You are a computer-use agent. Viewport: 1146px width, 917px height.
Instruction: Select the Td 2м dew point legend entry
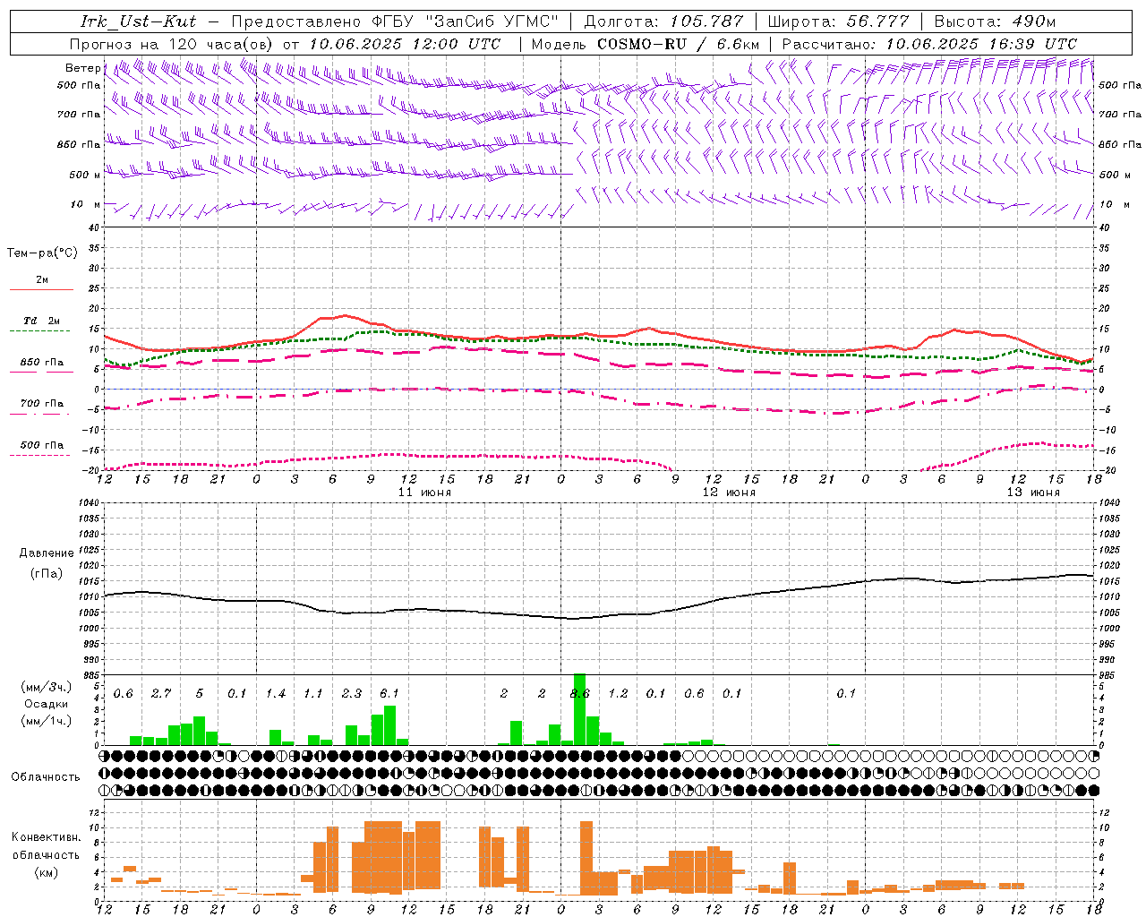tap(41, 321)
